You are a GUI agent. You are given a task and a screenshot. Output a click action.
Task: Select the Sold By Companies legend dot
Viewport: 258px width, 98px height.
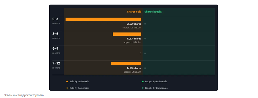pos(67,88)
